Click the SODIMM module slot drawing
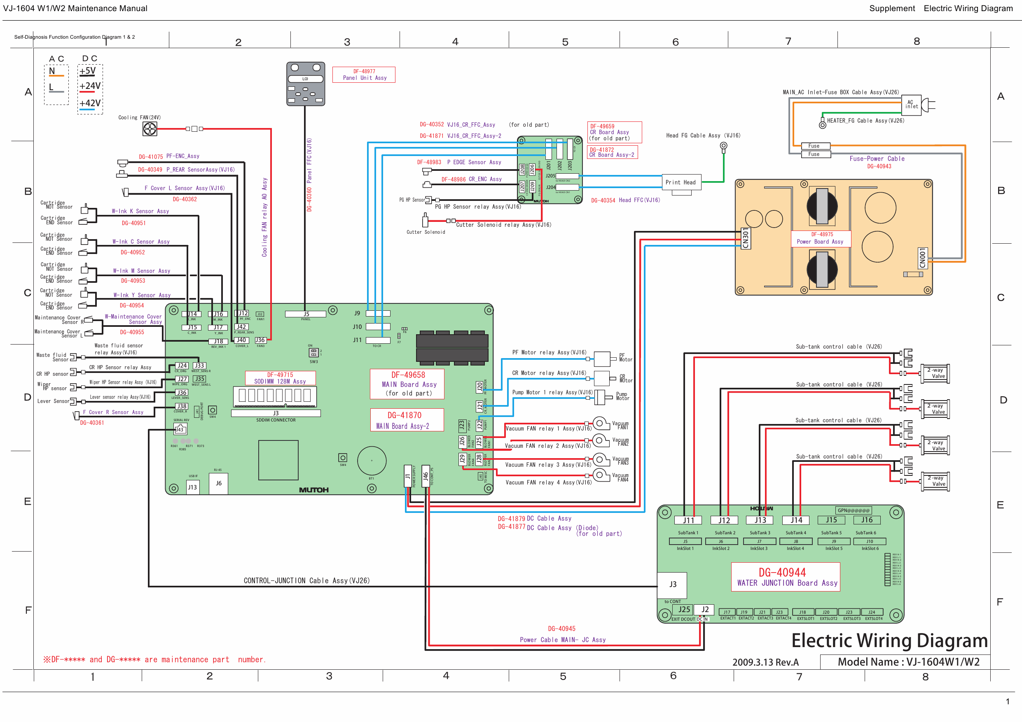 [x=275, y=397]
